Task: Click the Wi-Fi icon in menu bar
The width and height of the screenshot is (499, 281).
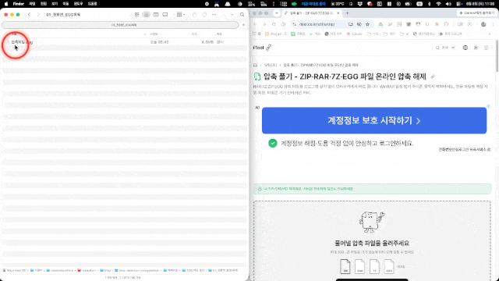Action: [438, 4]
